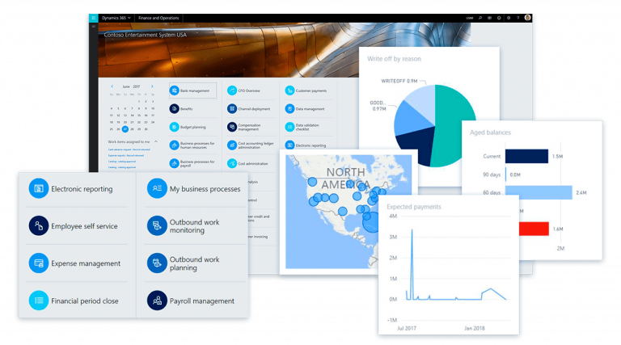Go to previous month in calendar
Image resolution: width=621 pixels, height=345 pixels.
click(112, 86)
